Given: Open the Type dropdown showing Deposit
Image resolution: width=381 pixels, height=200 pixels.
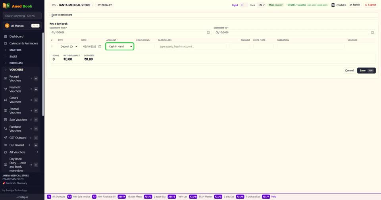Looking at the screenshot, I should 68,46.
